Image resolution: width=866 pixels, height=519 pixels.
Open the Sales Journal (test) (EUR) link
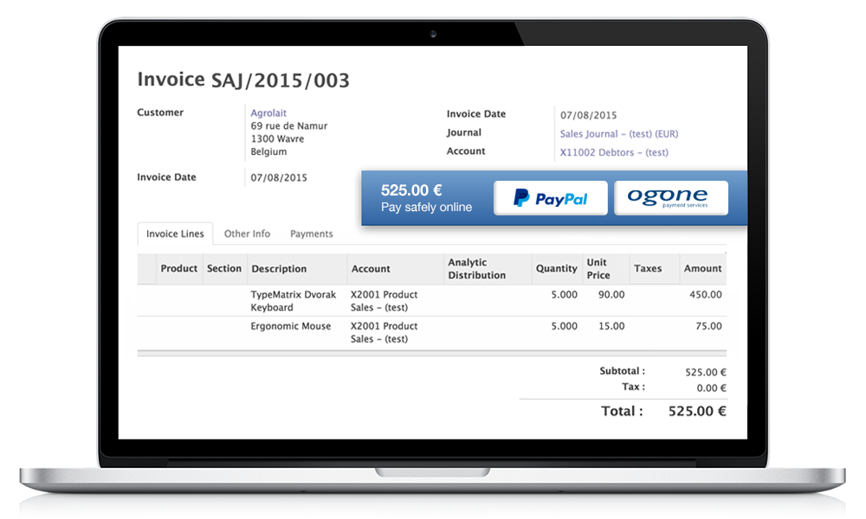[619, 134]
